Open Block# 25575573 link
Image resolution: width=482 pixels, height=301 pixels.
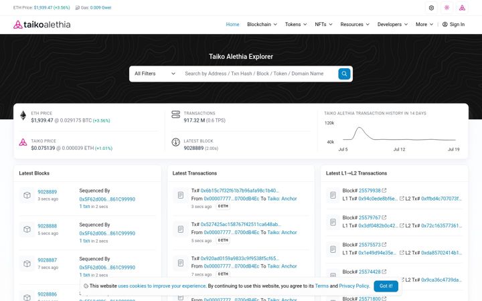(370, 245)
